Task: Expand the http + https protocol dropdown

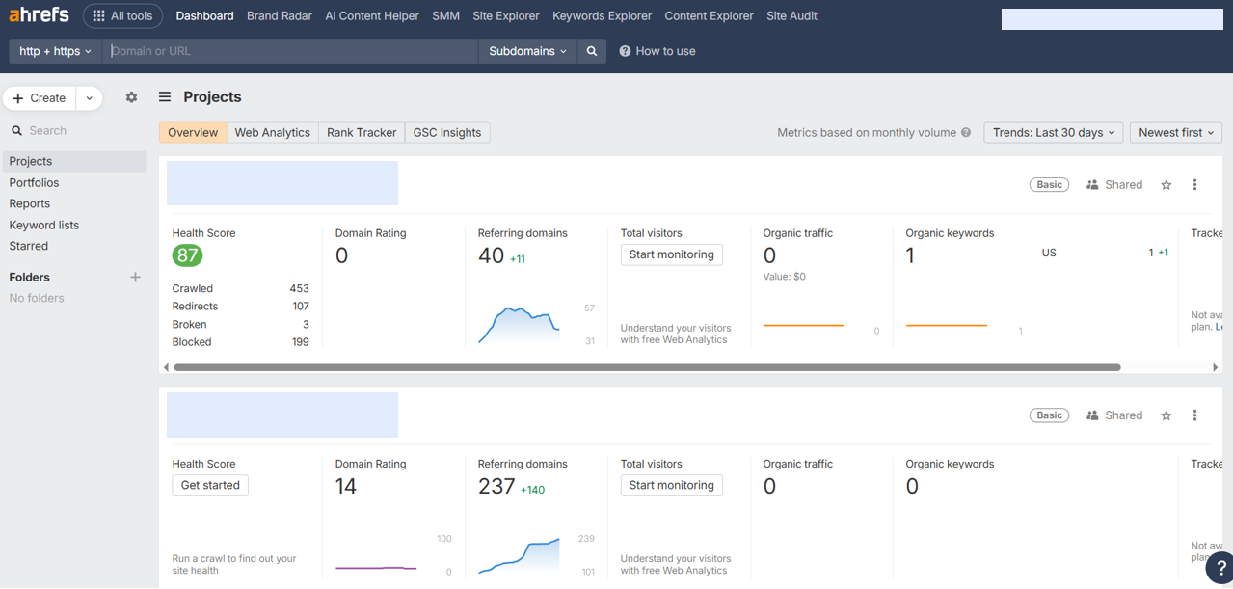Action: [x=55, y=51]
